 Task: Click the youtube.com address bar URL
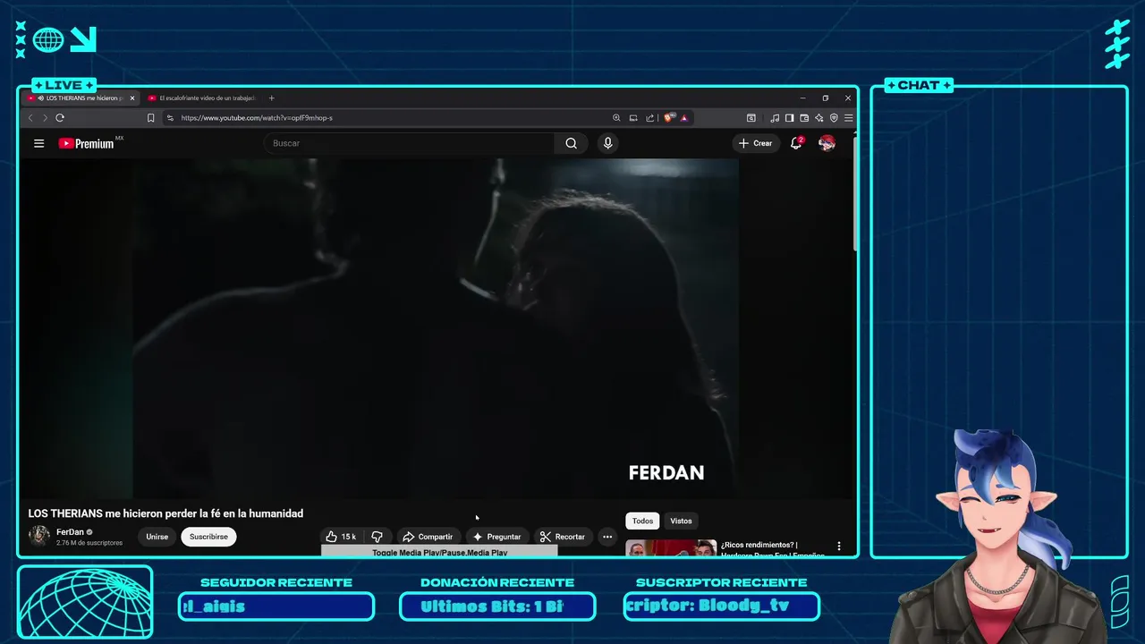pyautogui.click(x=257, y=118)
